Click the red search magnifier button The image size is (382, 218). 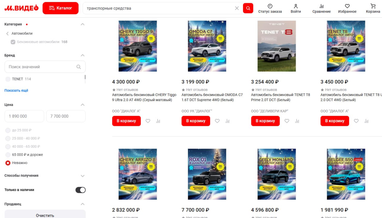pyautogui.click(x=248, y=8)
